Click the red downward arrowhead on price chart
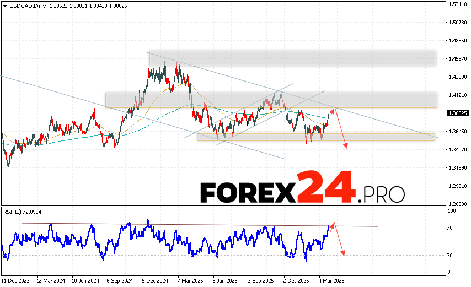Viewport: 471px width, 287px height. click(346, 145)
